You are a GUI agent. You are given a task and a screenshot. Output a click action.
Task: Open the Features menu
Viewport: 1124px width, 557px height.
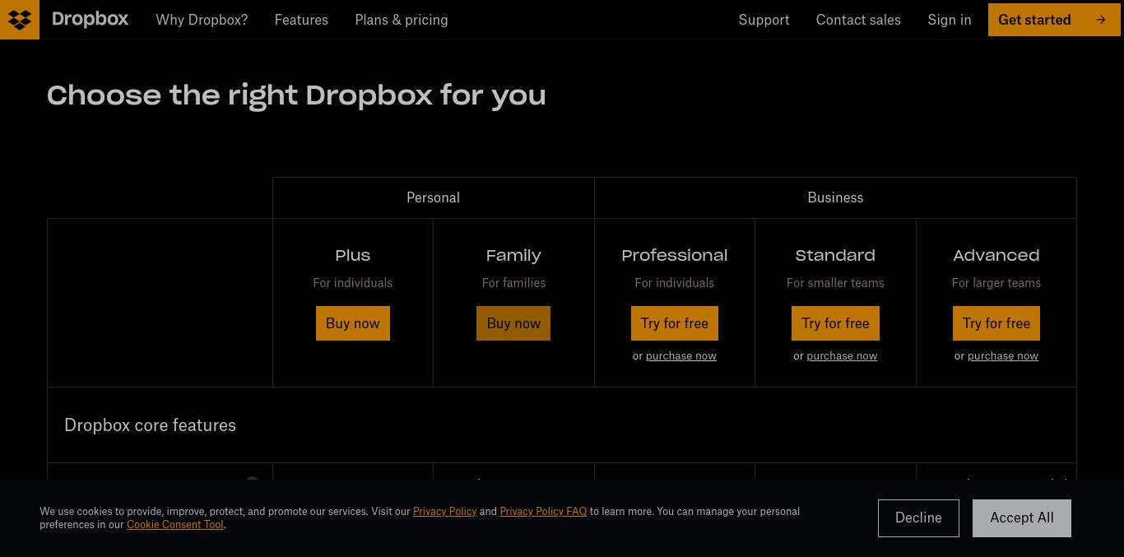(301, 20)
